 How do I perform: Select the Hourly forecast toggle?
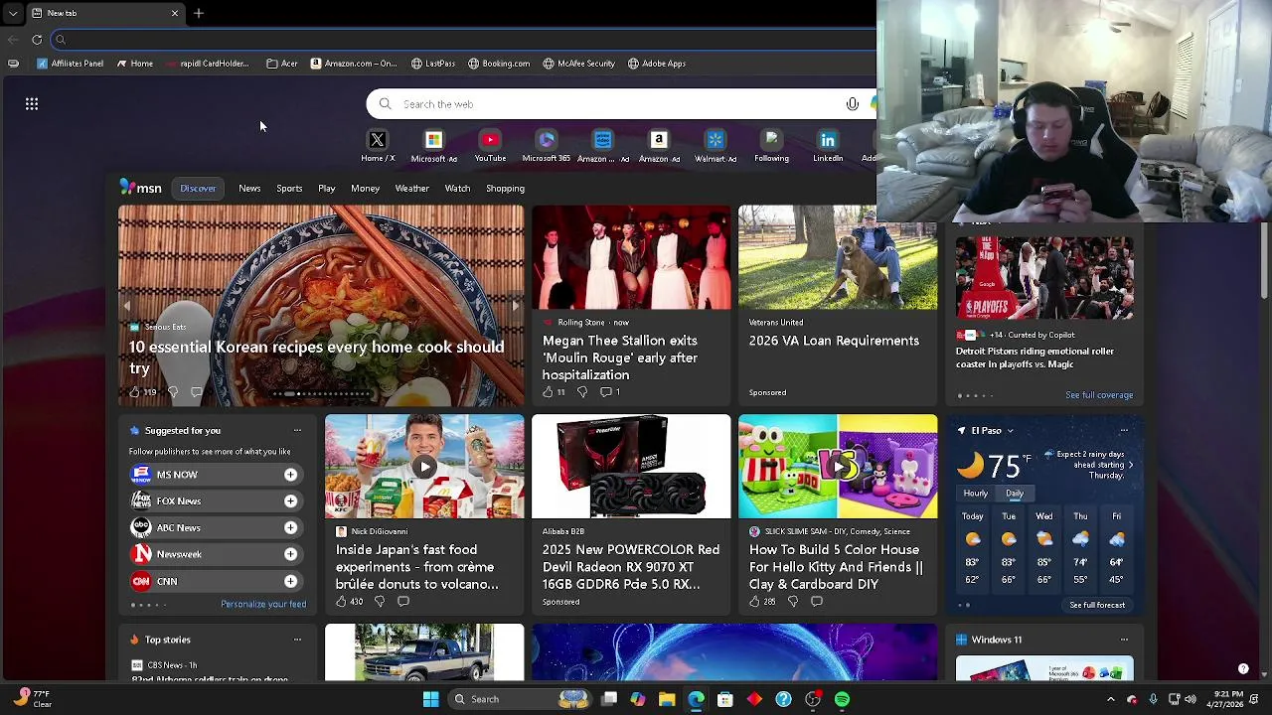point(975,494)
